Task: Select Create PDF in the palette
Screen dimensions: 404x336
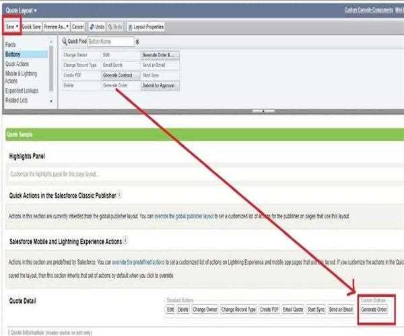Action: tap(81, 75)
